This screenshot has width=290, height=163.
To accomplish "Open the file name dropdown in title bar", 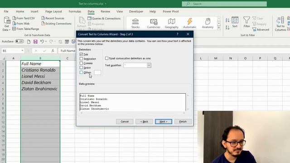I will click(x=106, y=4).
